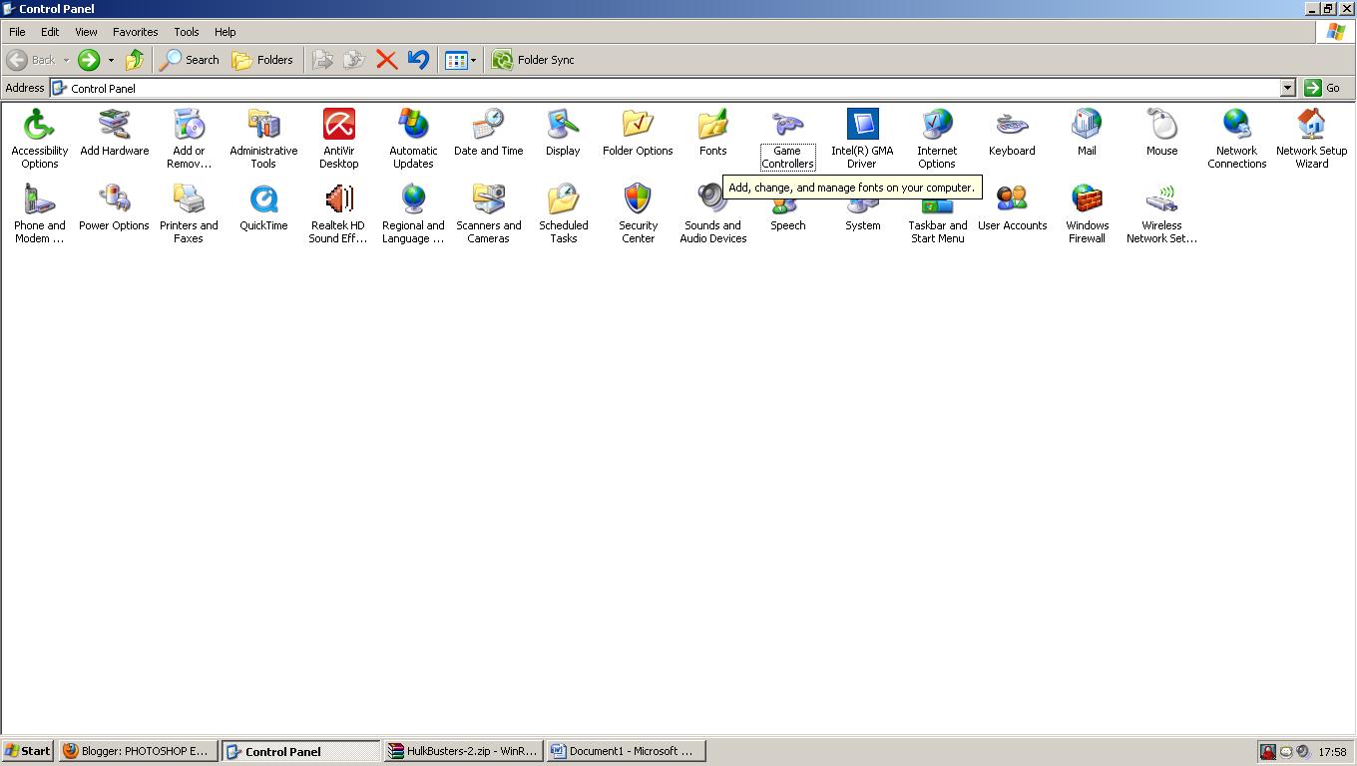Open the Help menu
The width and height of the screenshot is (1357, 766).
click(x=226, y=32)
